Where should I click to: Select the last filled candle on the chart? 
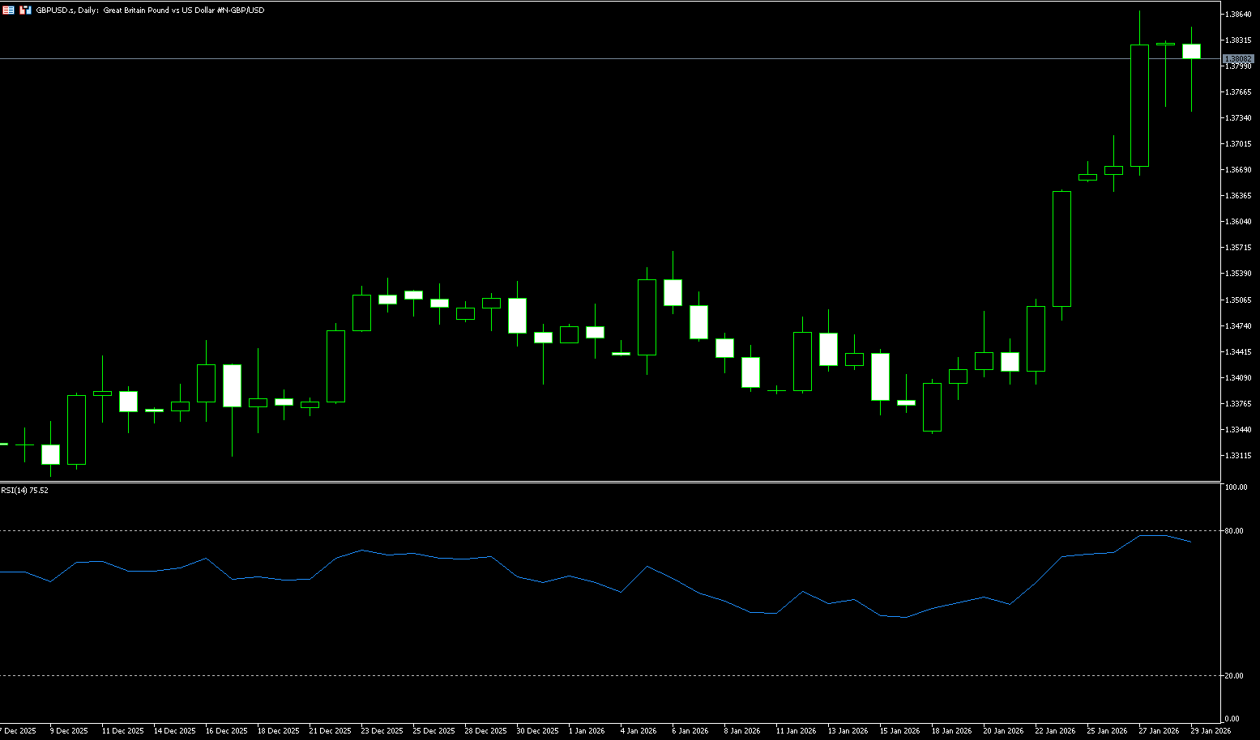[x=1191, y=51]
